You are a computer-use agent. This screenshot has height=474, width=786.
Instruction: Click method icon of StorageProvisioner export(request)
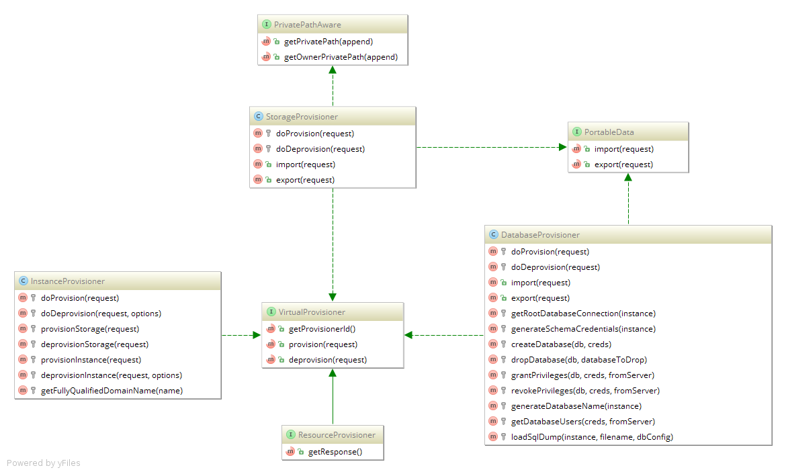pyautogui.click(x=258, y=179)
